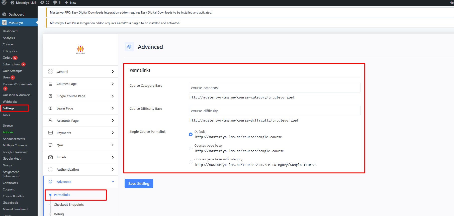Viewport: 454px width, 216px height.
Task: Open the Debug submenu item
Action: coord(59,214)
